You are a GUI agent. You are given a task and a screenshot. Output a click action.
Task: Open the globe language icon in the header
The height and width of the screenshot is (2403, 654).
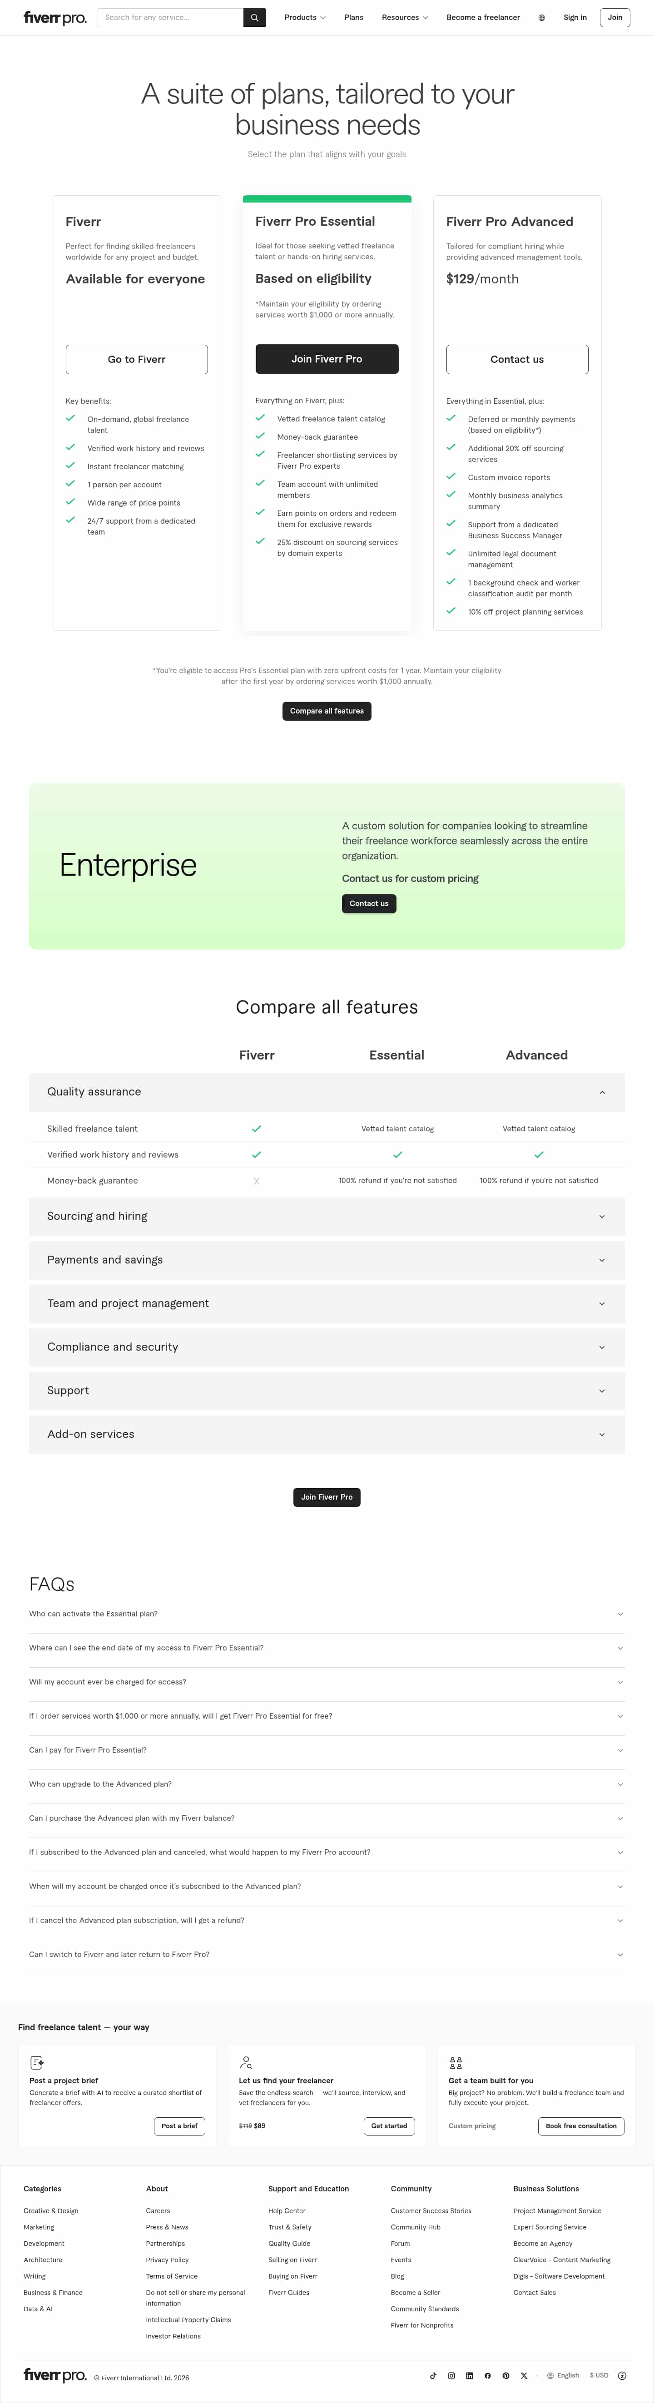tap(542, 17)
